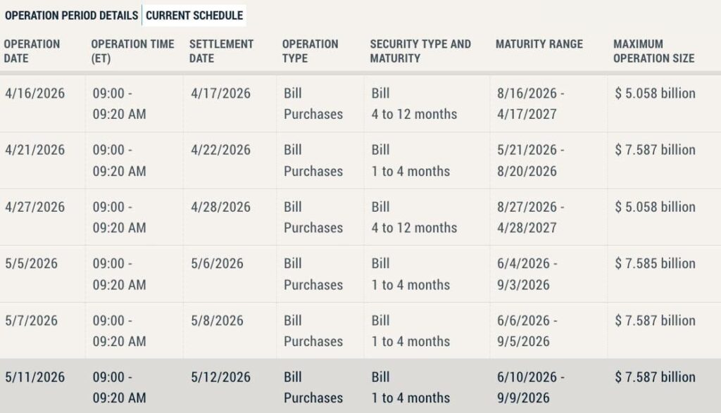Click the Settlement Date column header
Screen dimensions: 721x413
pos(221,51)
